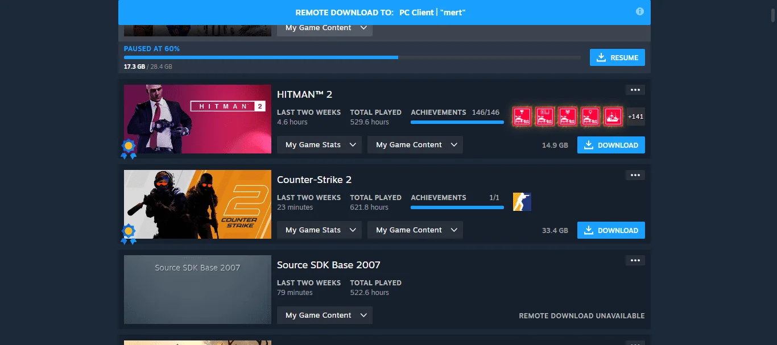Click the 17.3 GB / 28.4 GB size text
This screenshot has width=777, height=345.
(x=148, y=66)
